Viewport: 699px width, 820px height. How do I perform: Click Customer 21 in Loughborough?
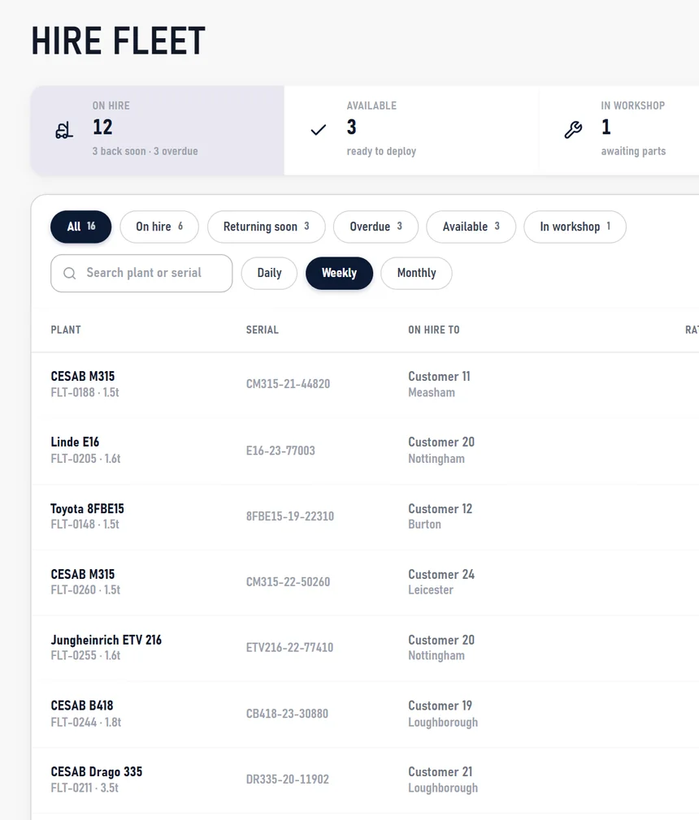(x=443, y=779)
